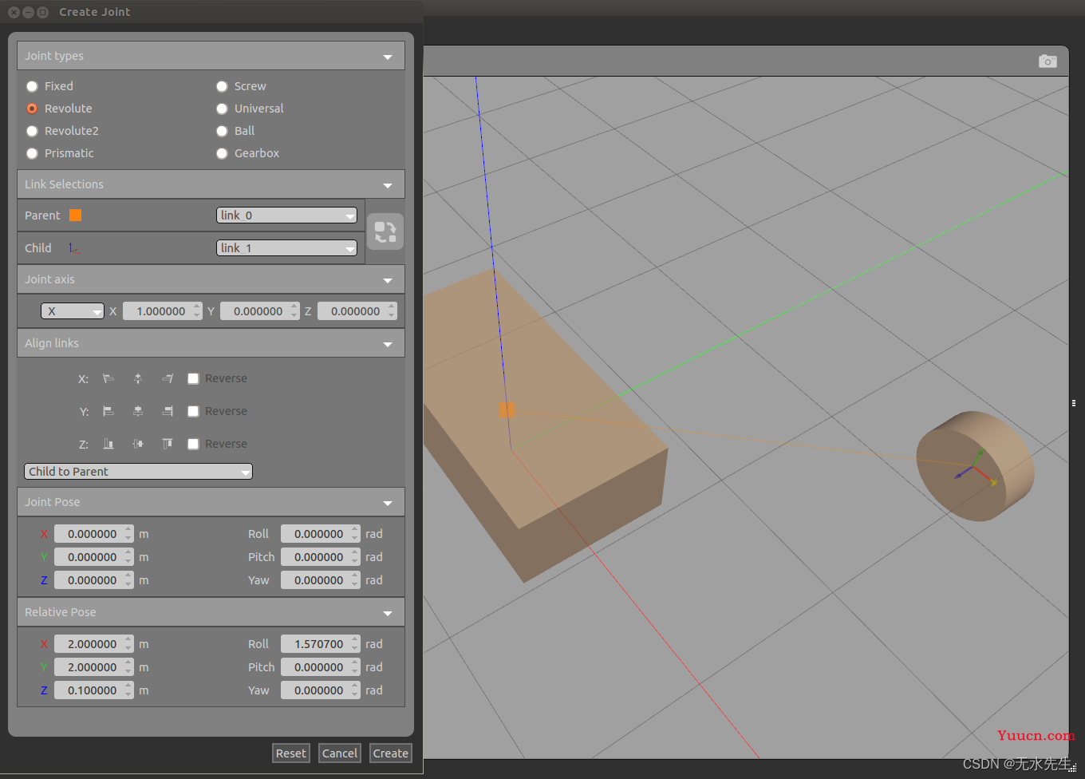Click the panel splitter handle at viewport edge
This screenshot has height=779, width=1085.
coord(1074,404)
